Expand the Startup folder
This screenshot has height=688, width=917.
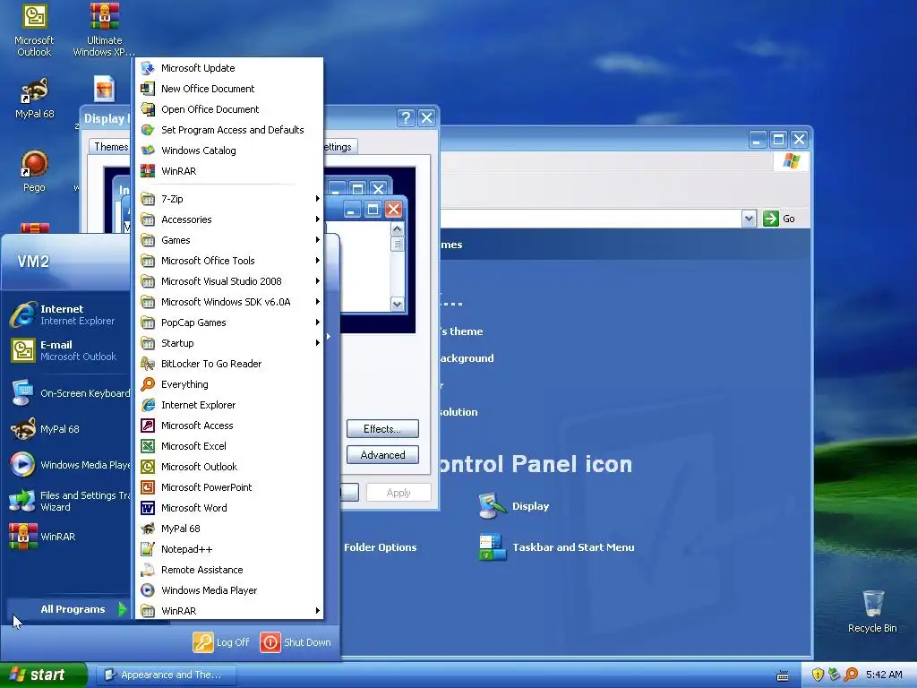pyautogui.click(x=229, y=343)
